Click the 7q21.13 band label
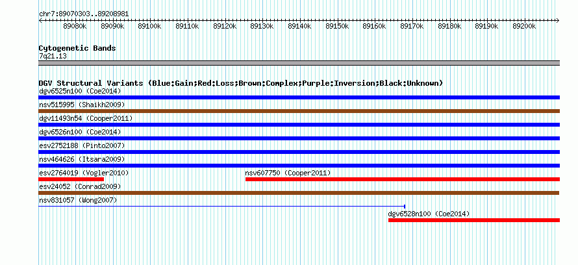 pyautogui.click(x=53, y=57)
